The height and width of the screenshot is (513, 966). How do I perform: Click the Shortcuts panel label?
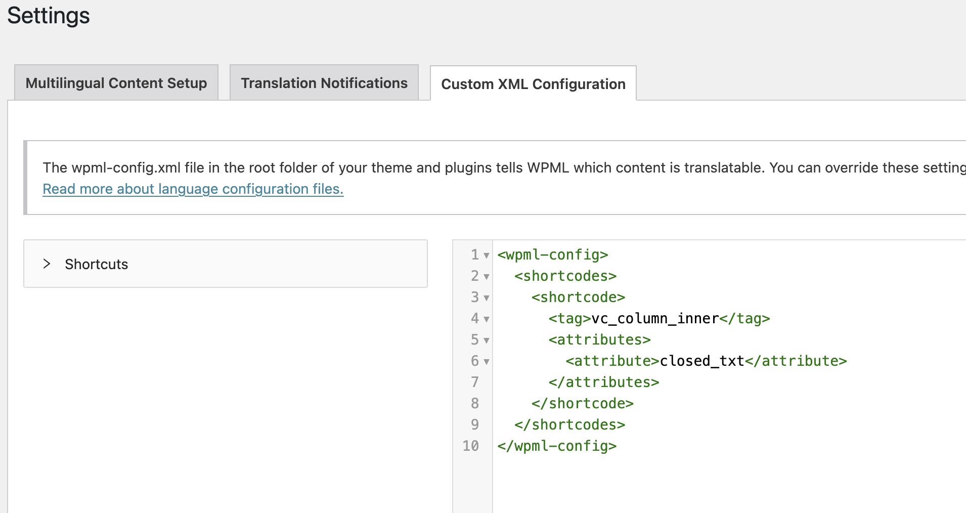tap(97, 264)
